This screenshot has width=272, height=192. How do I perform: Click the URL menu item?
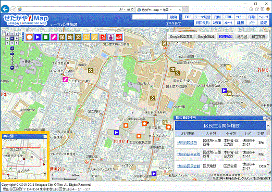point(229,17)
